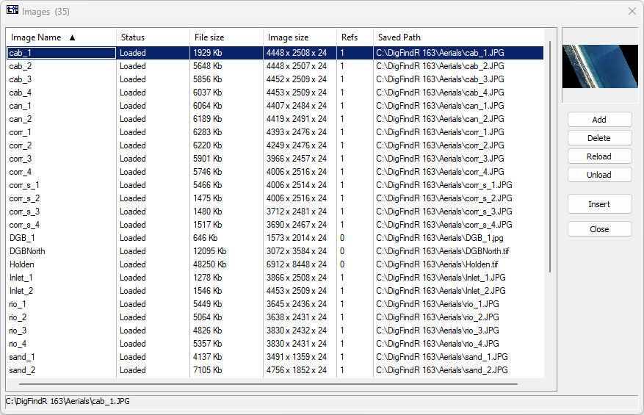Sort the list by Image size column
The image size is (644, 415).
tap(300, 37)
